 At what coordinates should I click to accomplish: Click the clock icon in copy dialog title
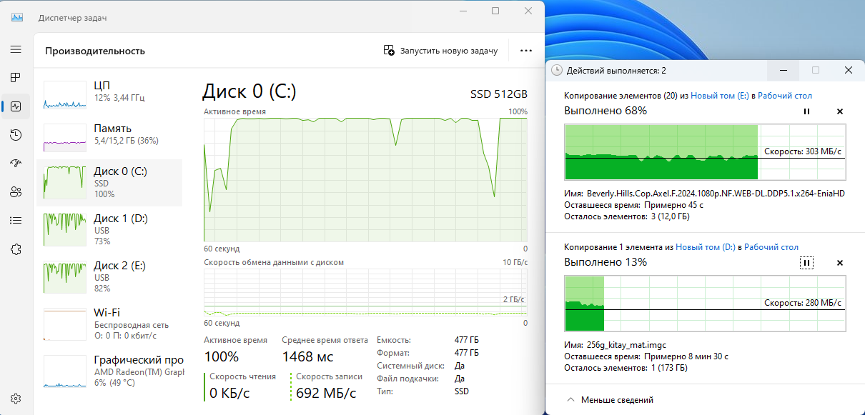coord(557,70)
